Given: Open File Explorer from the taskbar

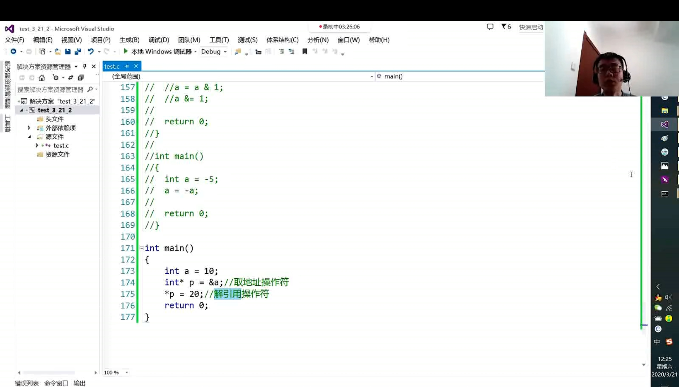Looking at the screenshot, I should 664,111.
